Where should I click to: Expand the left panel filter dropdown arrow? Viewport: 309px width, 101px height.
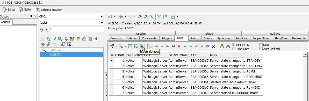[x=46, y=30]
